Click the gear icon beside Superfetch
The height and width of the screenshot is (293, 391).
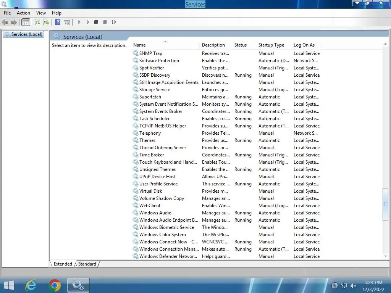point(136,97)
